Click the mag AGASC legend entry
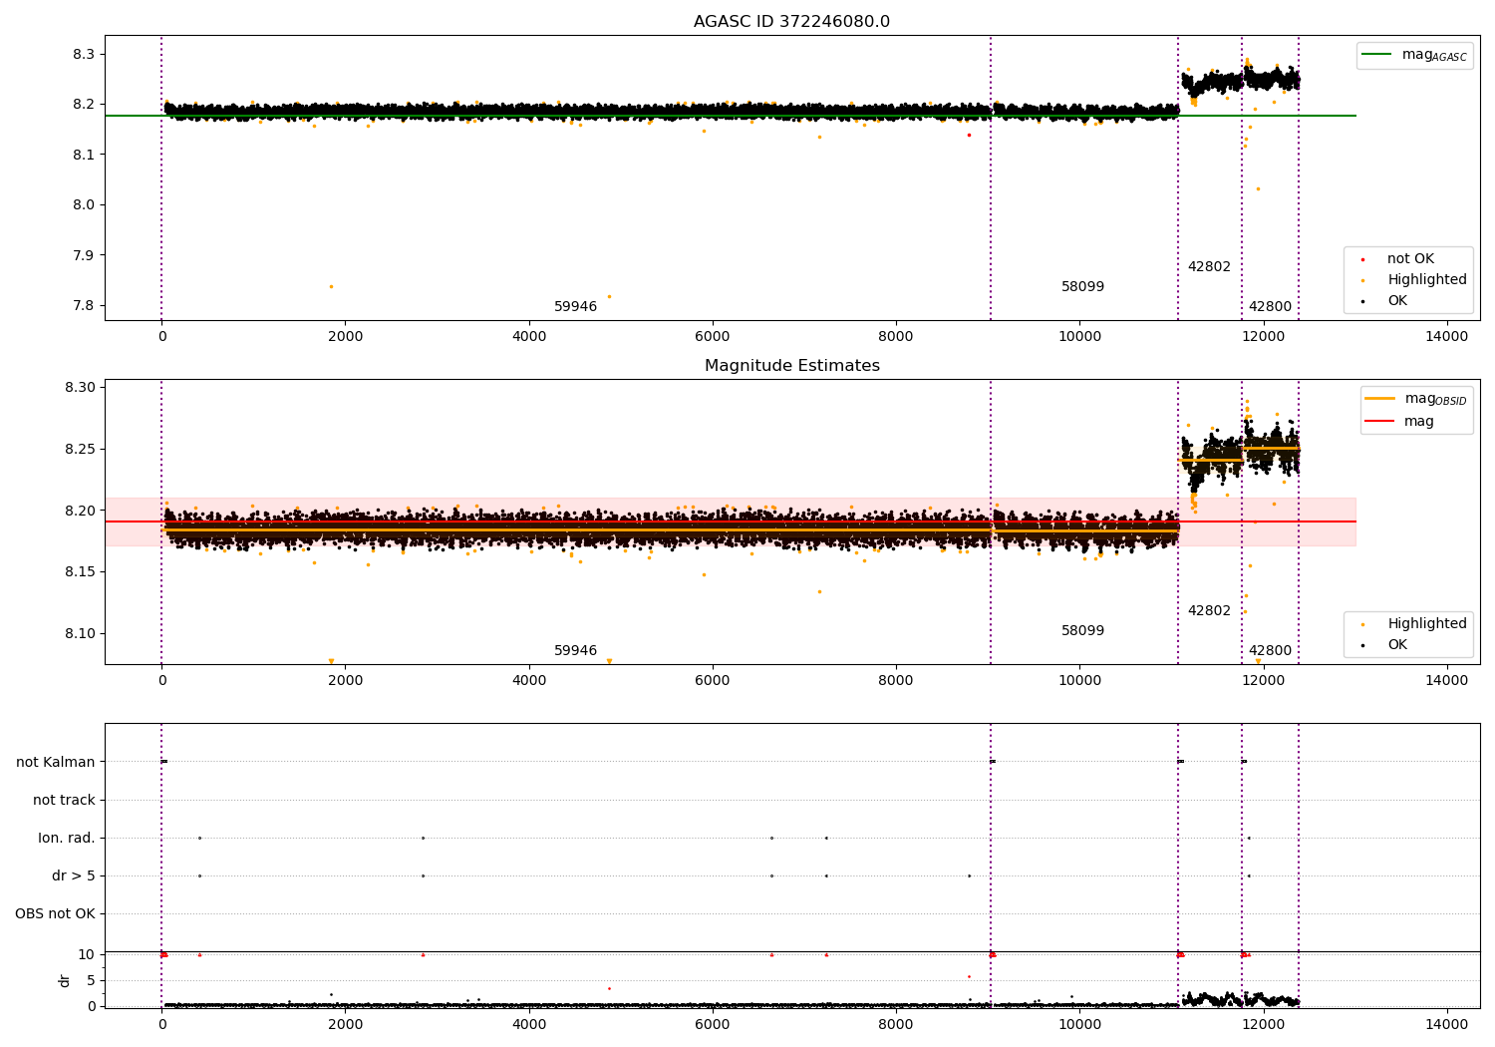The image size is (1495, 1047). pyautogui.click(x=1414, y=55)
